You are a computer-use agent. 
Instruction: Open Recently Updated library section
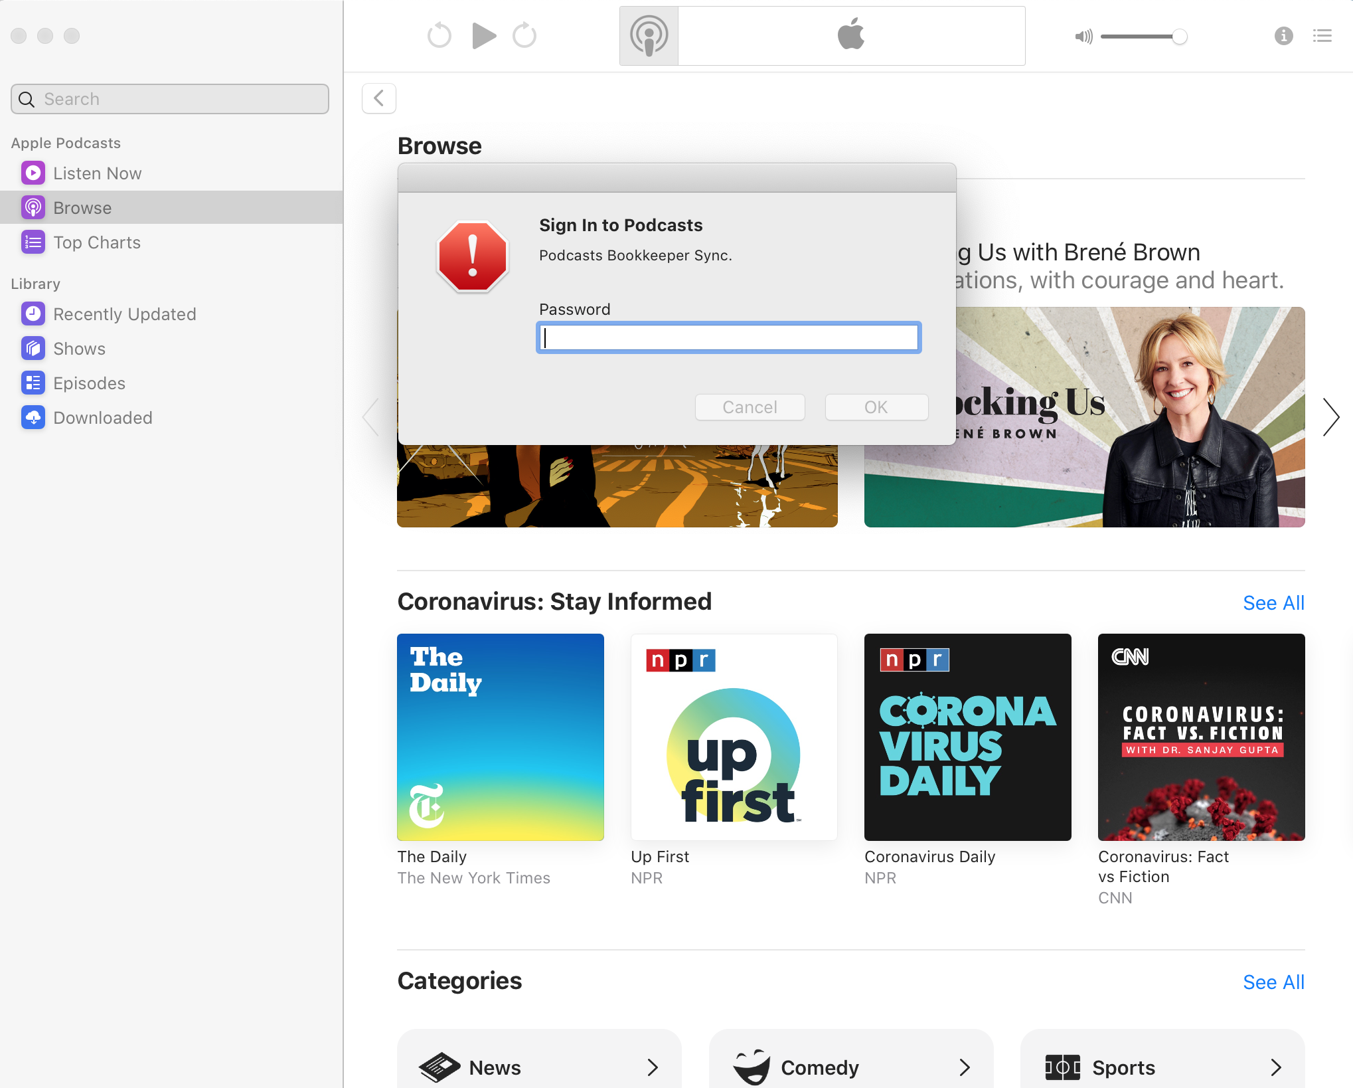pos(124,314)
